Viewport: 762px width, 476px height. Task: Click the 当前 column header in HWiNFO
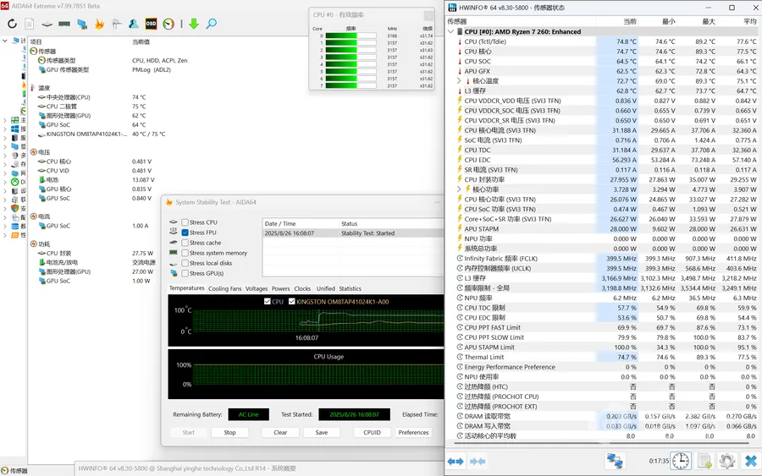coord(629,21)
